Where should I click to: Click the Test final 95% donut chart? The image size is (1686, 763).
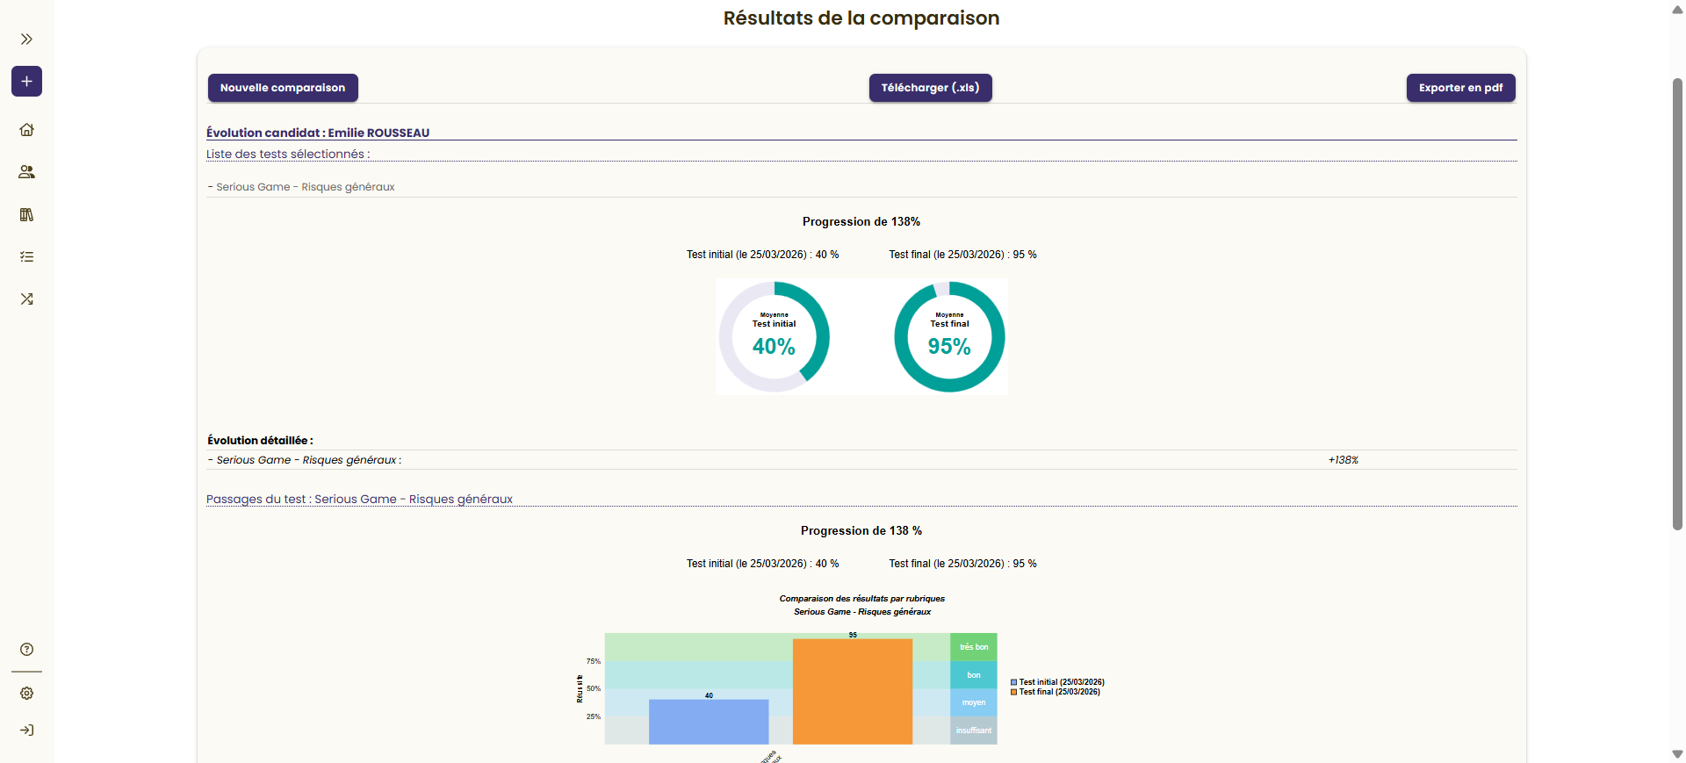(x=949, y=337)
